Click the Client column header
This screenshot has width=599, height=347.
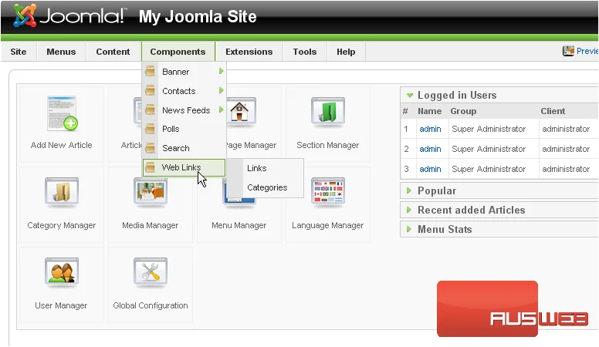tap(553, 111)
